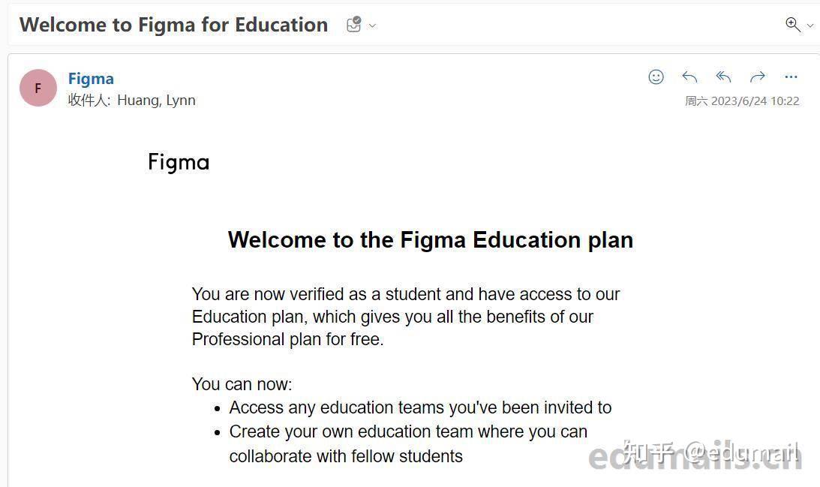Click the Figma logo in the email body

click(178, 161)
